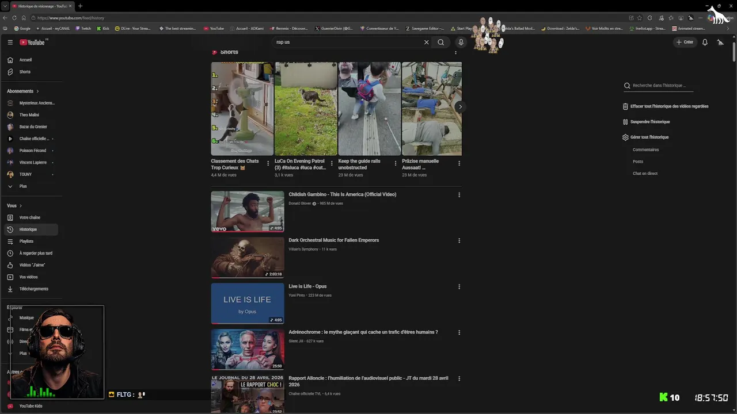Open new browser tab with plus
The width and height of the screenshot is (737, 414).
pos(80,6)
